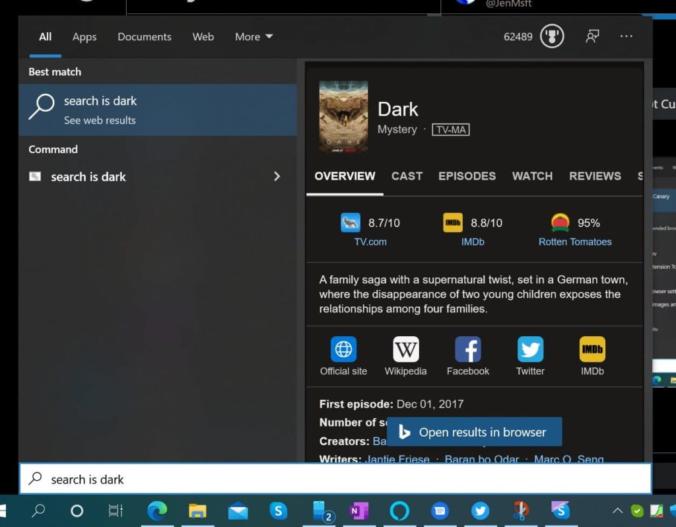676x527 pixels.
Task: Open Mail app from taskbar
Action: coord(238,511)
